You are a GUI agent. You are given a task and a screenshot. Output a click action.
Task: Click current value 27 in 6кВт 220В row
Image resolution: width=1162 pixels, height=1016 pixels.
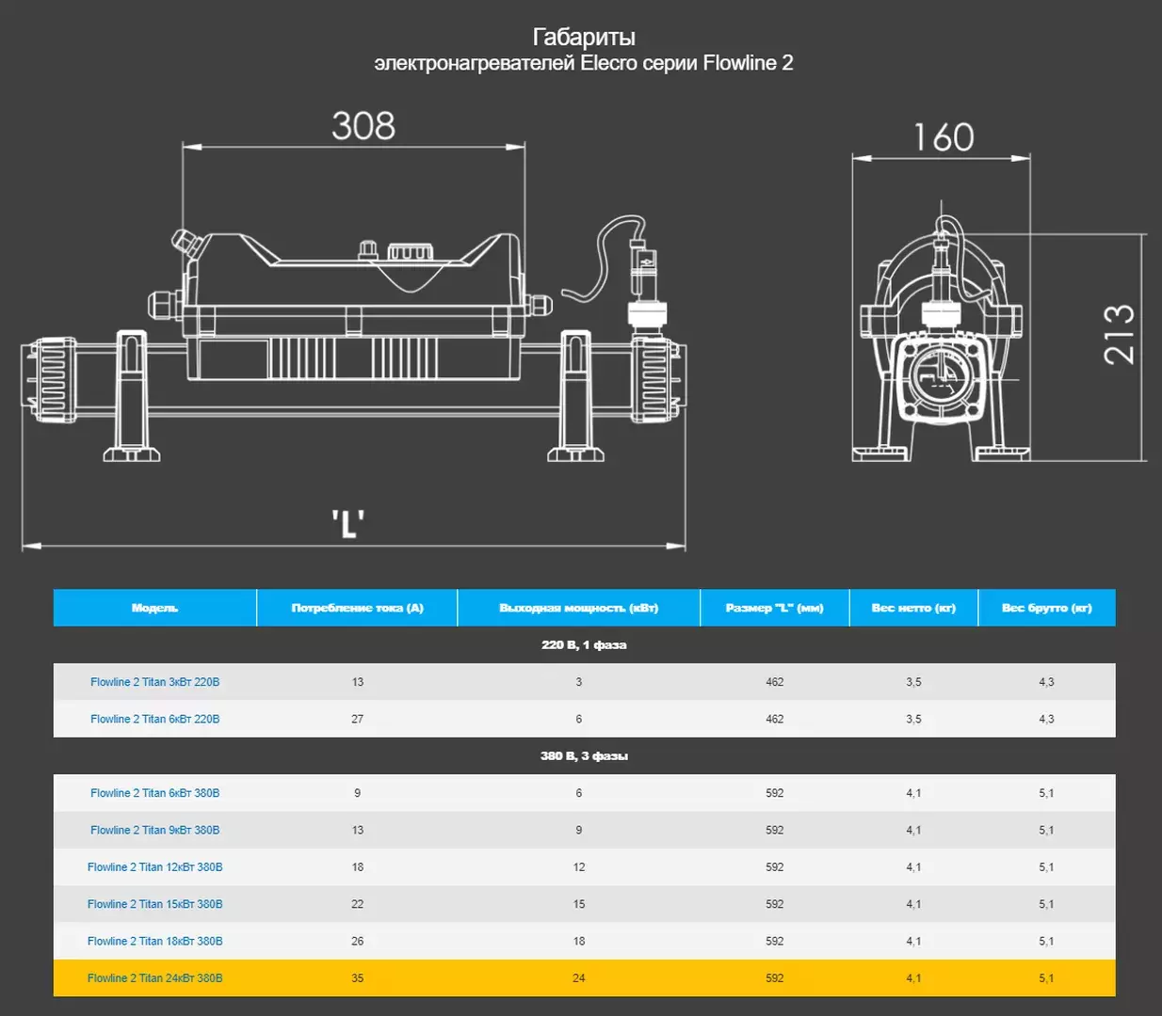click(x=357, y=719)
